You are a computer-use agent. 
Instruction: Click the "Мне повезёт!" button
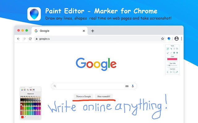104,97
